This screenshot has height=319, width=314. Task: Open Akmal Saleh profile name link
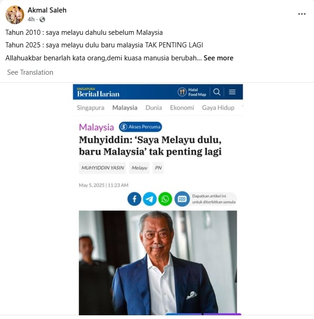[47, 10]
